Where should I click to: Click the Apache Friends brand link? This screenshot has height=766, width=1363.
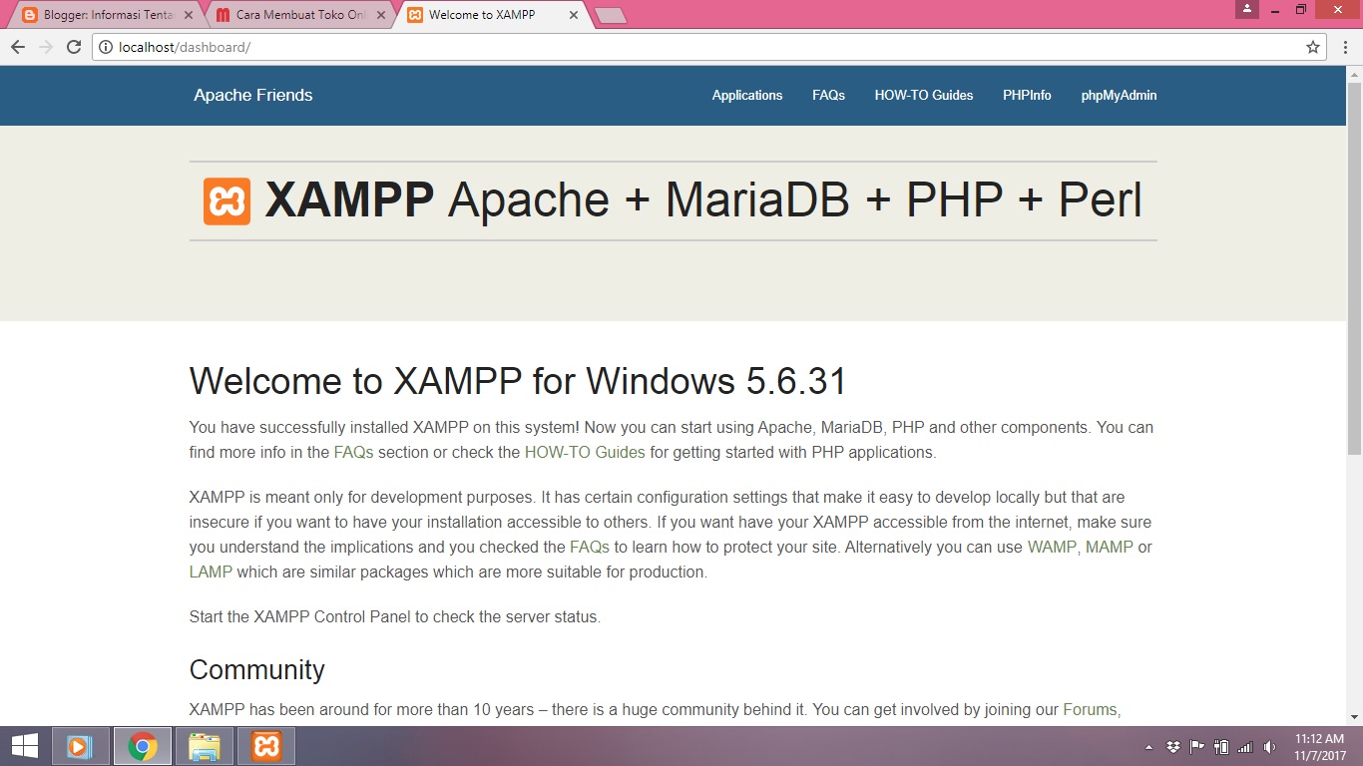click(x=253, y=96)
